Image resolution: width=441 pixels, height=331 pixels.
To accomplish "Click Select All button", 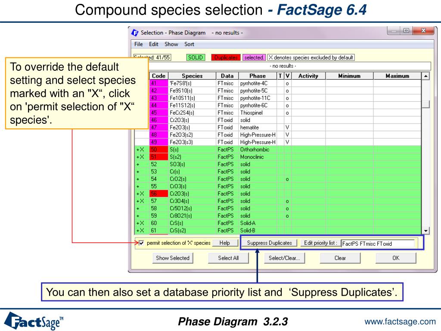I will tap(228, 258).
